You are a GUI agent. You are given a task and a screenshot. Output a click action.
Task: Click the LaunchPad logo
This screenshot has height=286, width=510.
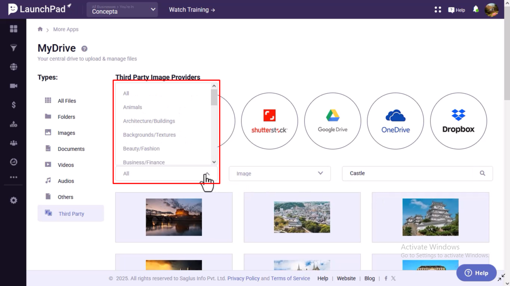click(x=39, y=9)
